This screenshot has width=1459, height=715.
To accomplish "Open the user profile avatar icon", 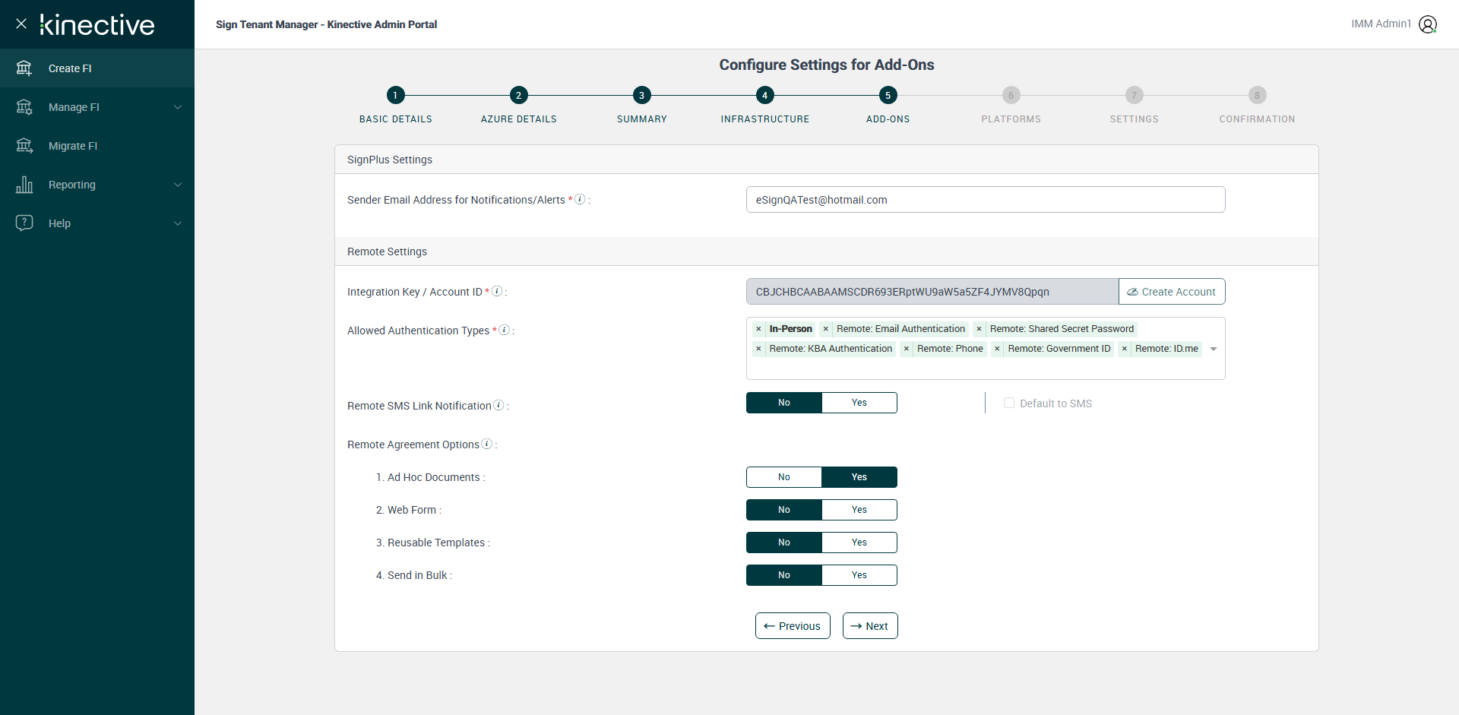I will point(1428,24).
